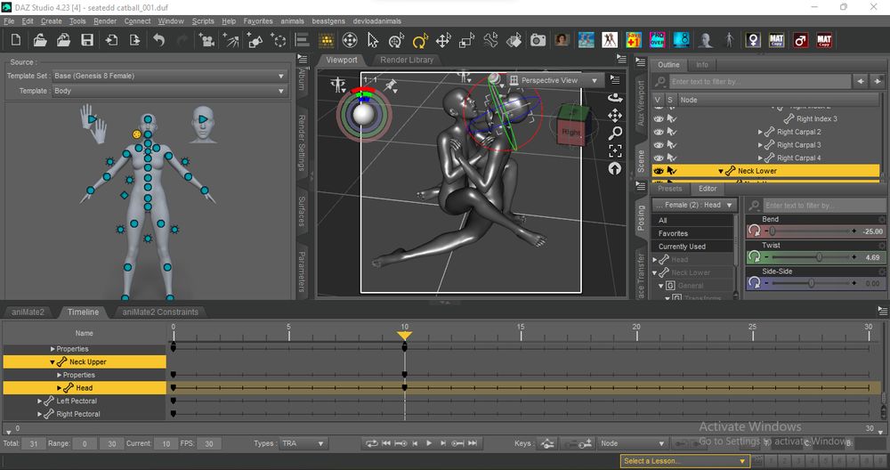890x470 pixels.
Task: Click the Render camera icon
Action: 538,40
